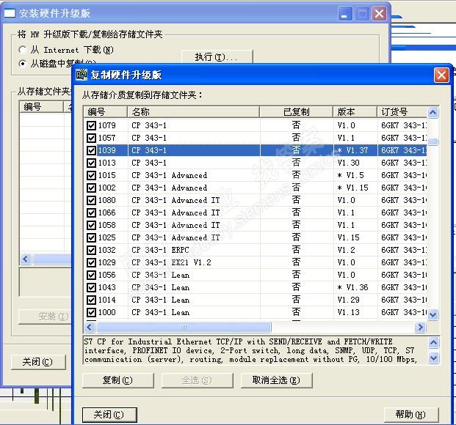This screenshot has width=456, height=425.
Task: Sort by the 已复制 column header
Action: coord(297,112)
